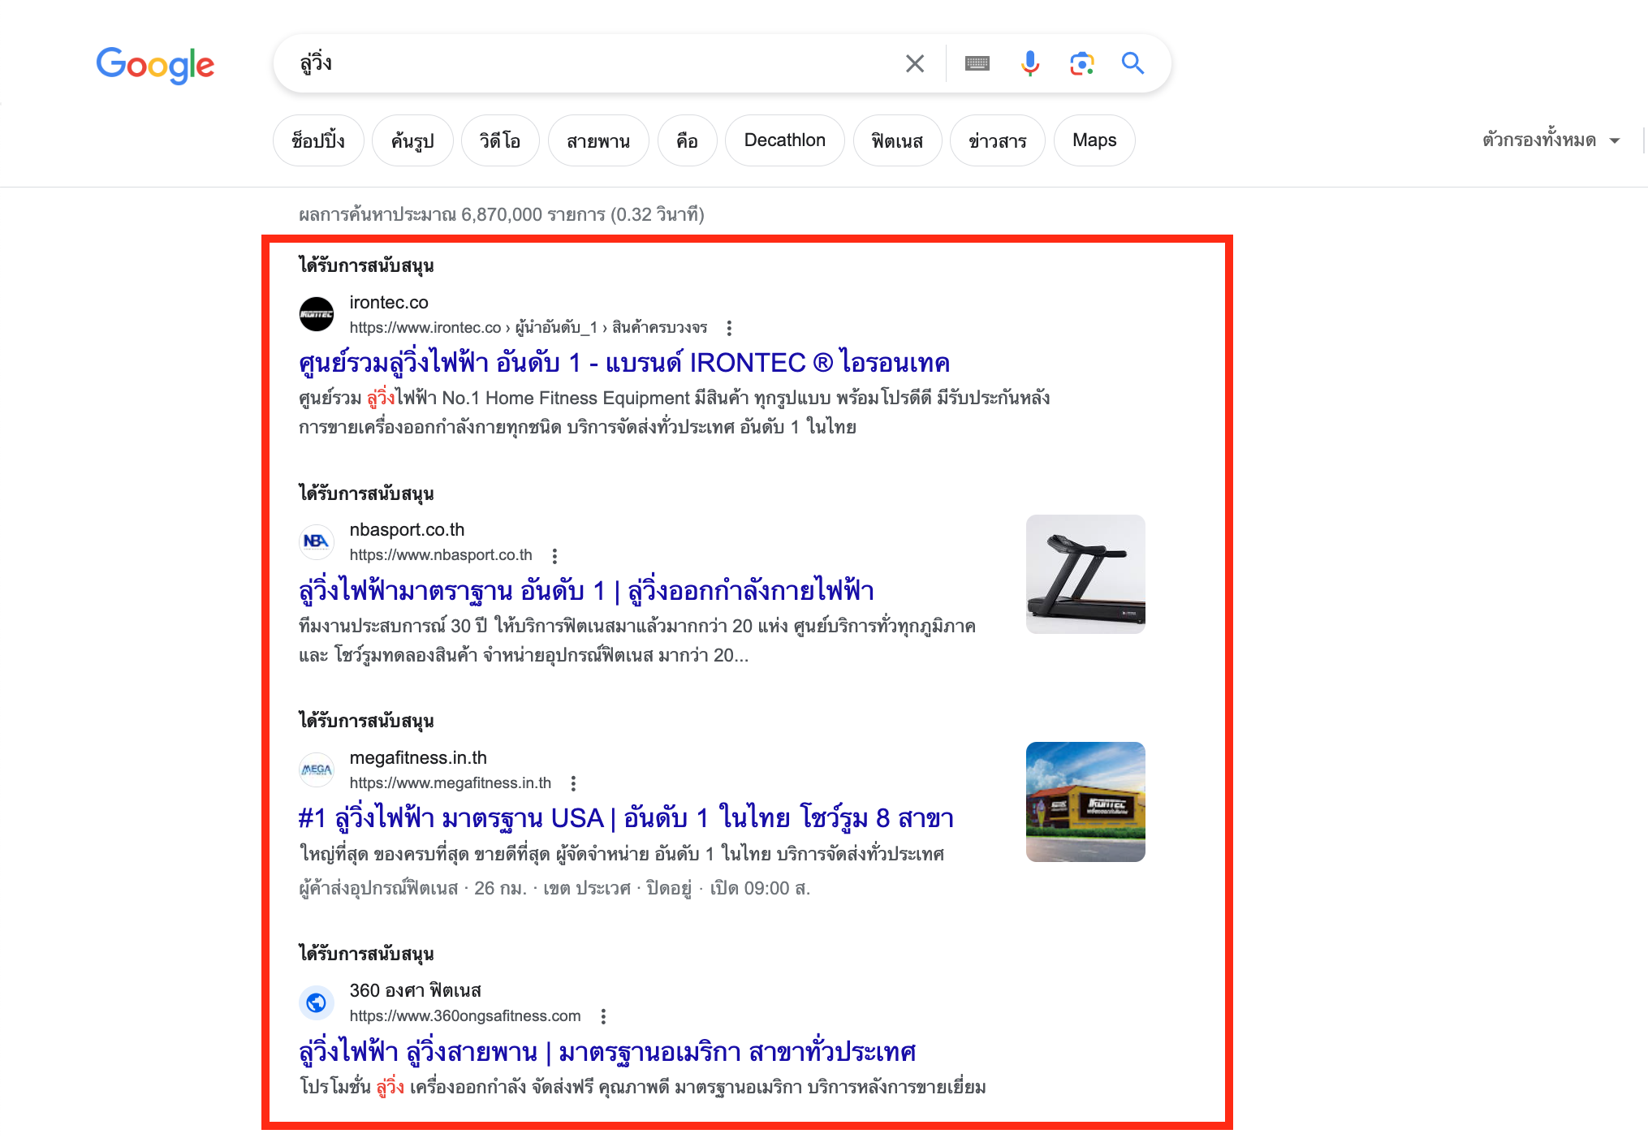Click the search result count text

[x=502, y=214]
